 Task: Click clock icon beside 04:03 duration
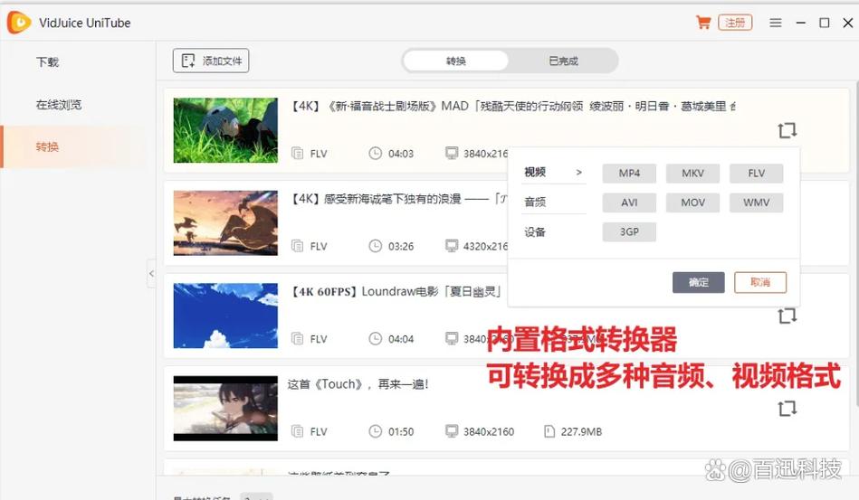(x=376, y=153)
